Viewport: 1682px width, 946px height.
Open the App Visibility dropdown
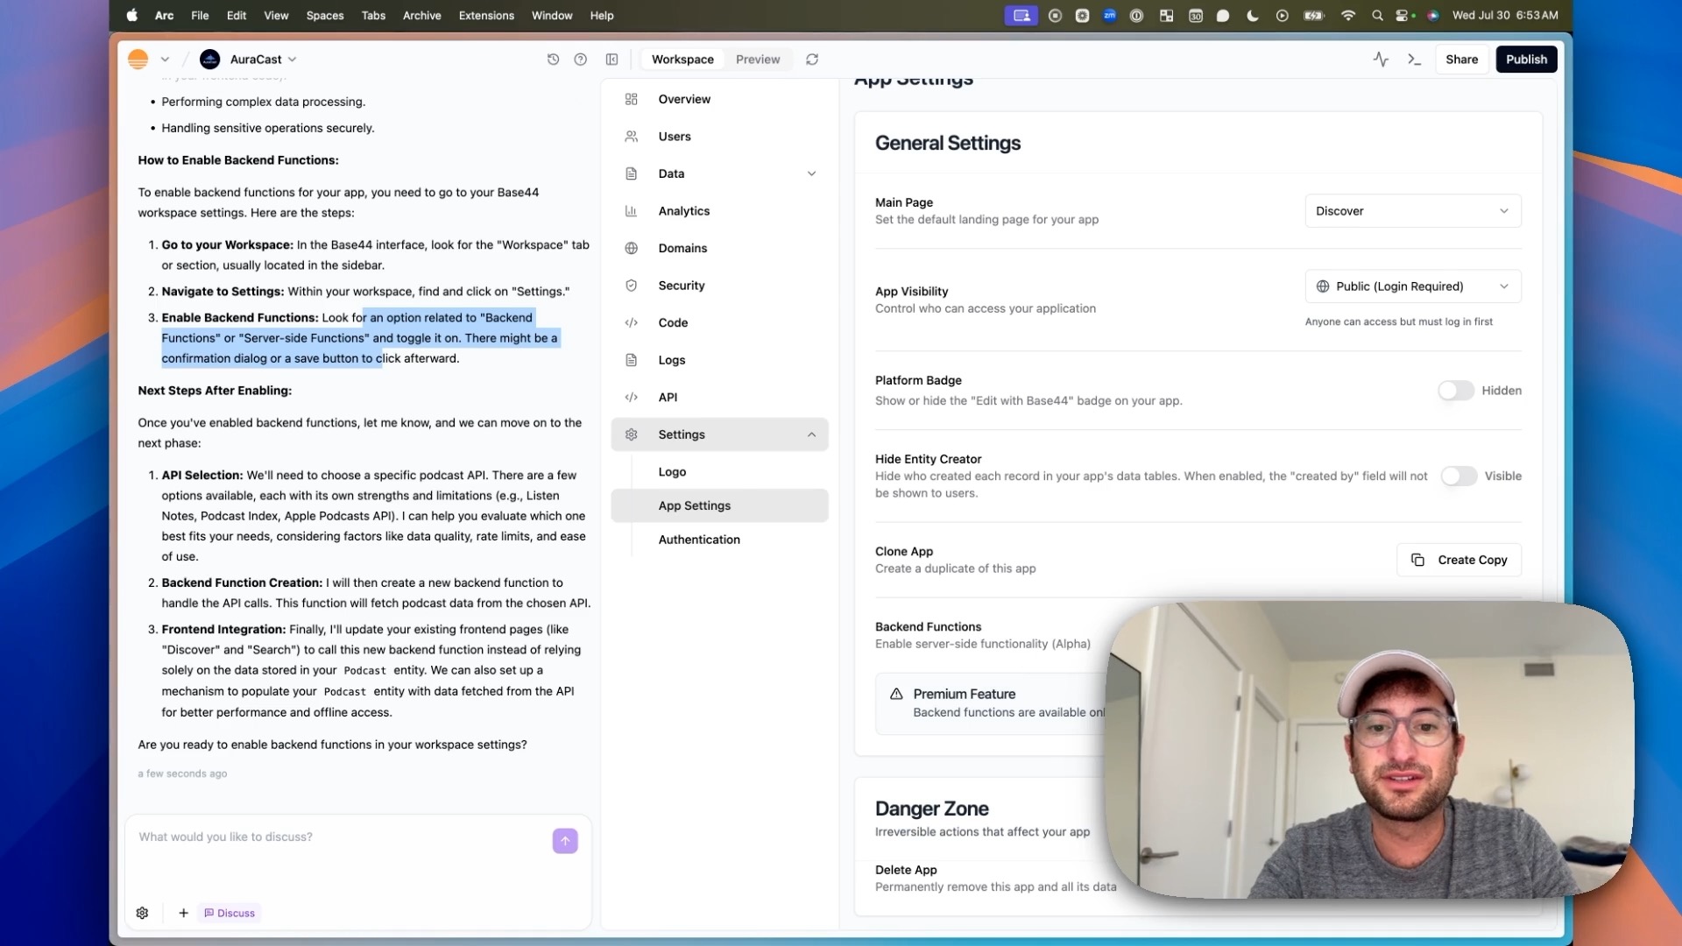(x=1413, y=286)
